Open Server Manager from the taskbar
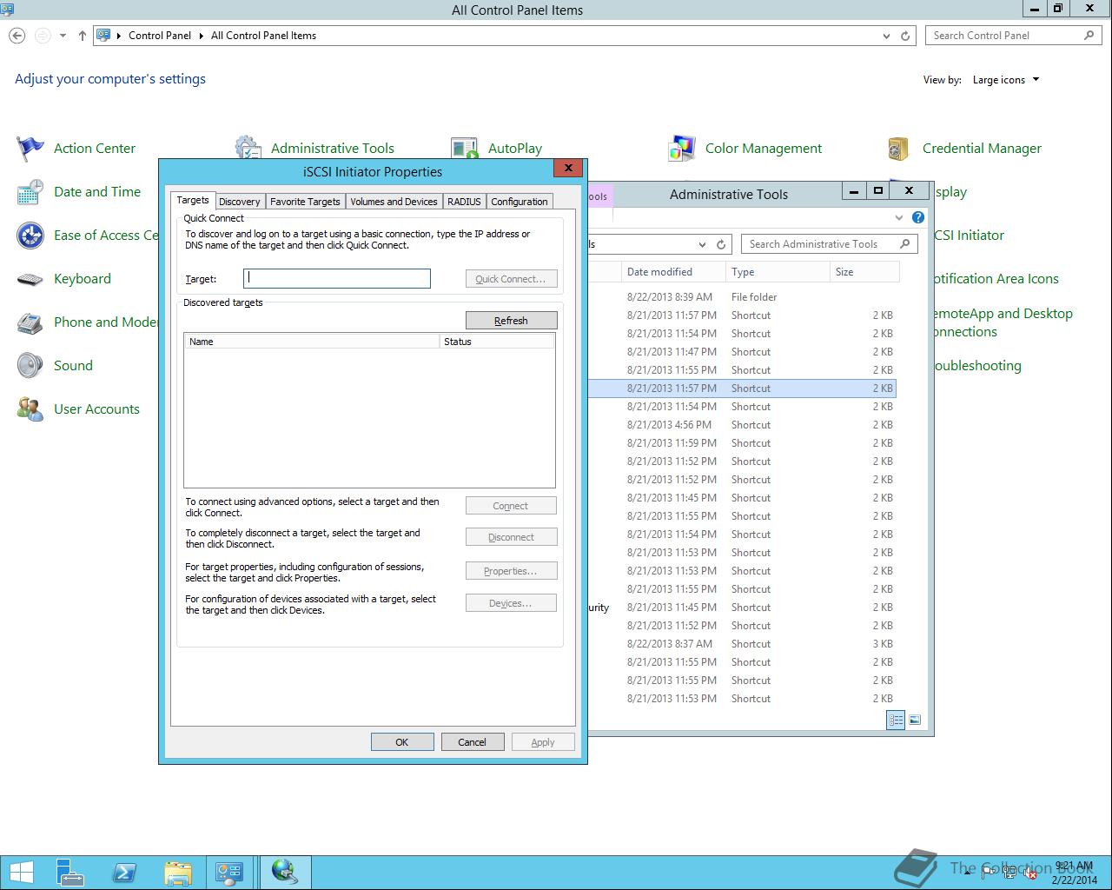The width and height of the screenshot is (1112, 890). (69, 872)
